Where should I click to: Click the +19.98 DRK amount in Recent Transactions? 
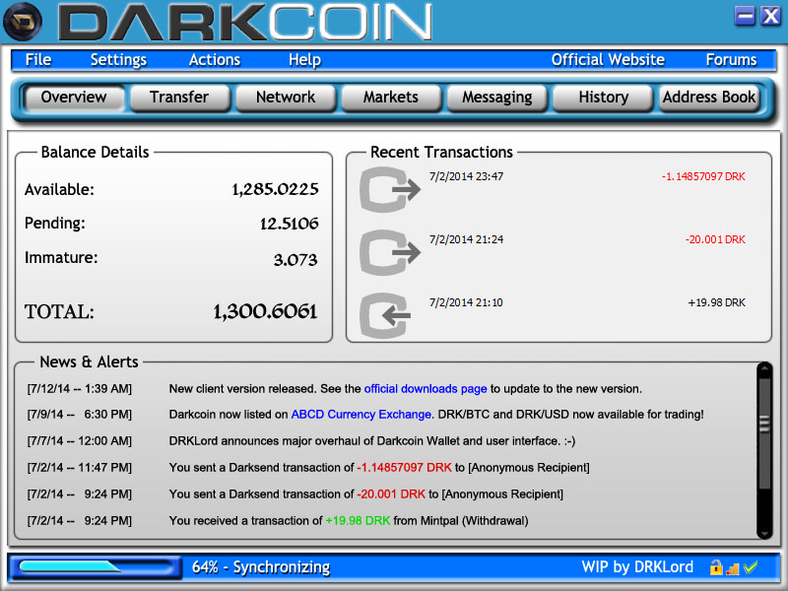[x=717, y=302]
